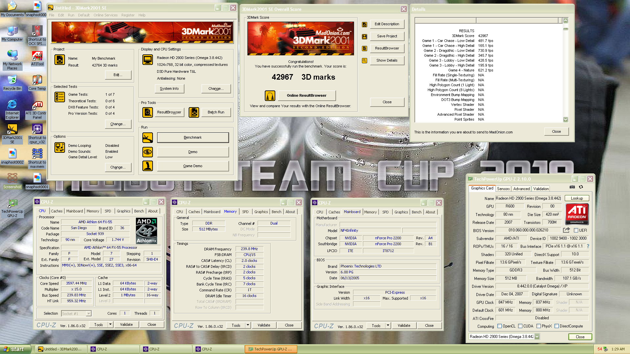The image size is (630, 354).
Task: Click the GPU-Z refresh icon
Action: pyautogui.click(x=581, y=187)
